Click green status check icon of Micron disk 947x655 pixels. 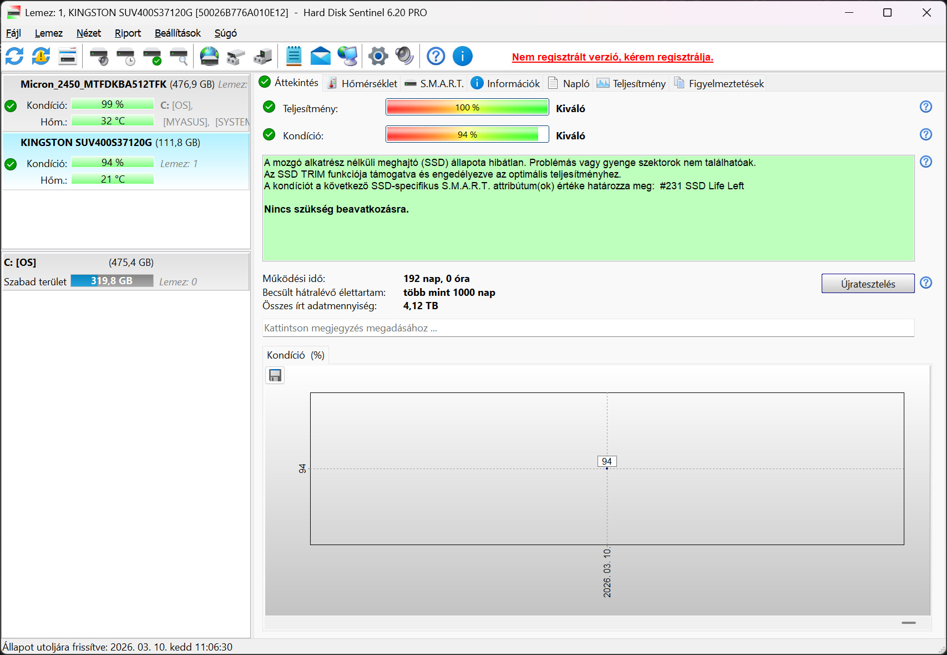coord(11,105)
